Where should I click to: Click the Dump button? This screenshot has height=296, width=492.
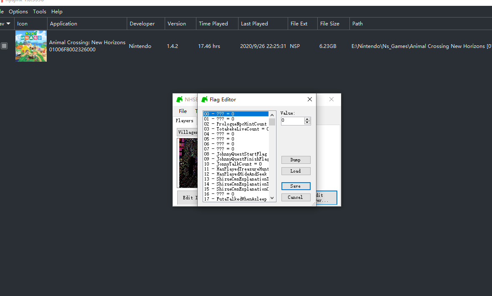296,160
